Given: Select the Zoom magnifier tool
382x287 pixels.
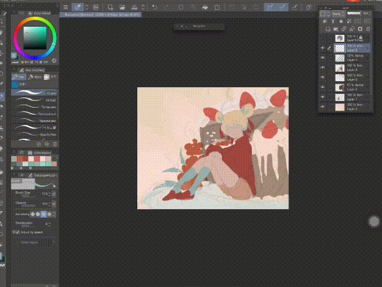Looking at the screenshot, I should click(2, 22).
